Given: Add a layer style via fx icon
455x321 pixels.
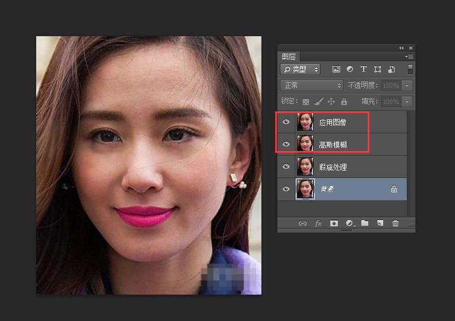Looking at the screenshot, I should [318, 223].
